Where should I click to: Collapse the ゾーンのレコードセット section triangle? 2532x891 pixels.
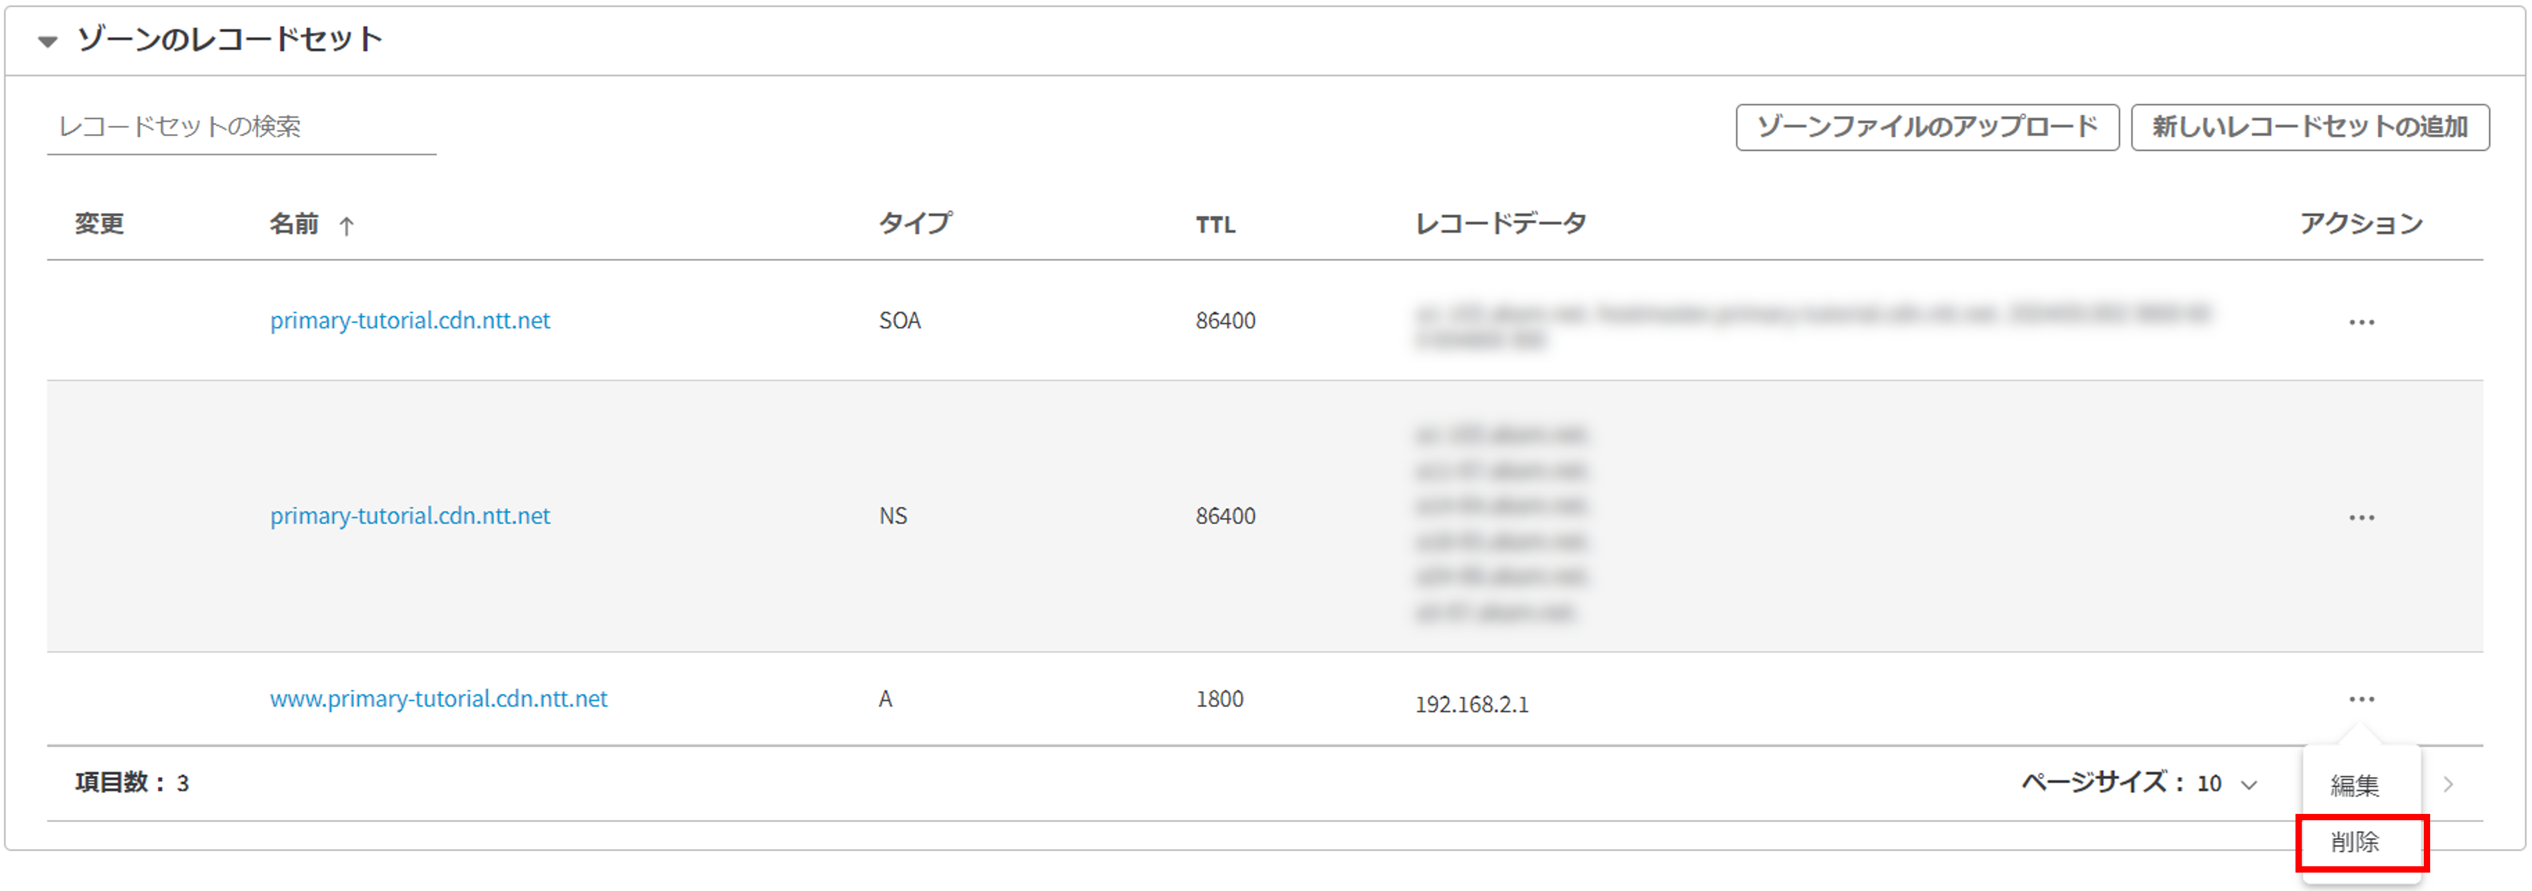47,41
